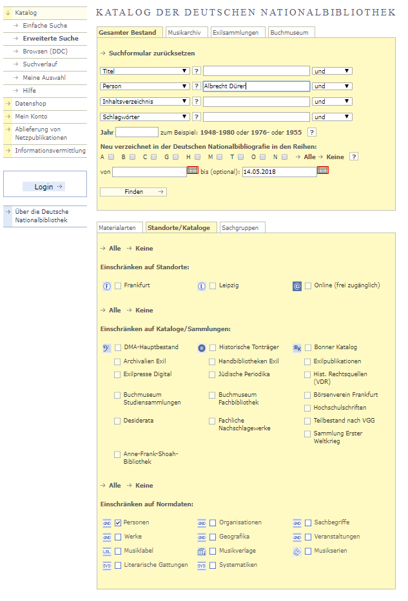Viewport: 408px width, 601px height.
Task: Click the help icon next to Inhaltsverzeichnis row
Action: tap(197, 102)
